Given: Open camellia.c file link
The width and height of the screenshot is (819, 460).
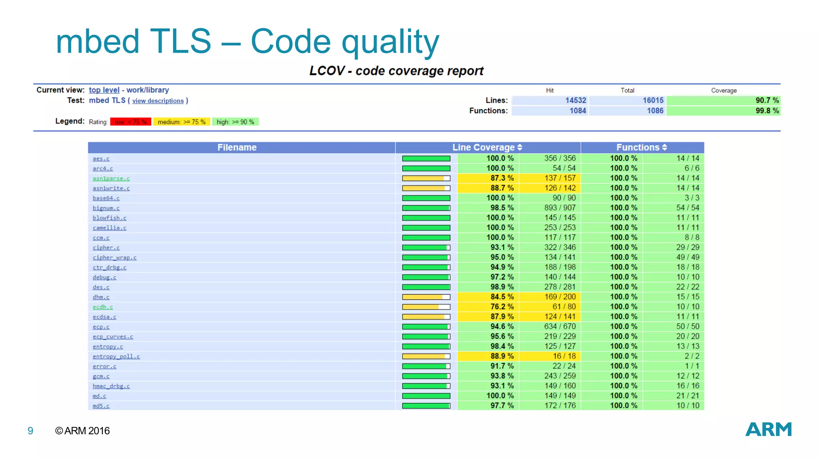Looking at the screenshot, I should pyautogui.click(x=110, y=228).
